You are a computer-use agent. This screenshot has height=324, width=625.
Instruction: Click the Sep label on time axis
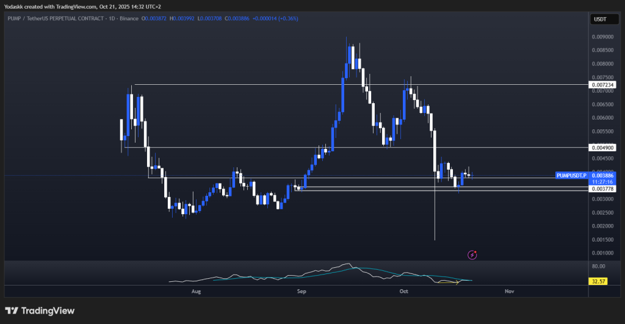[300, 292]
